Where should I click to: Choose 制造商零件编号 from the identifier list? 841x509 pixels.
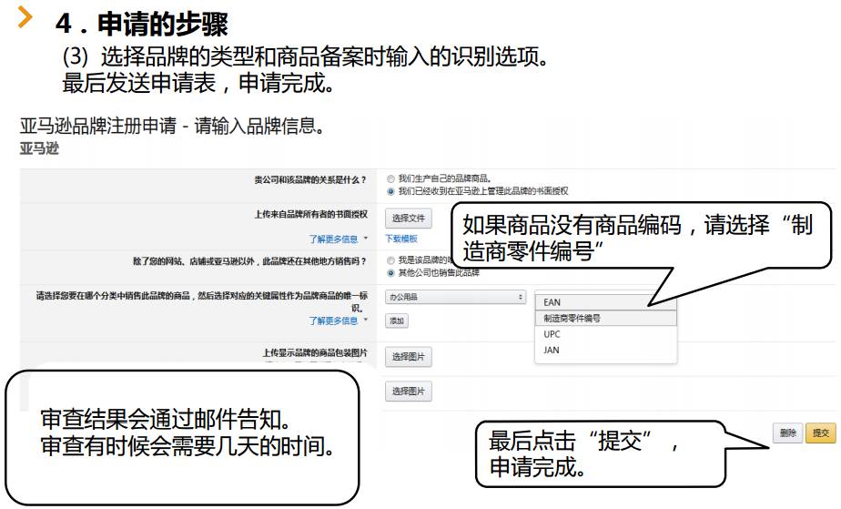[x=606, y=318]
